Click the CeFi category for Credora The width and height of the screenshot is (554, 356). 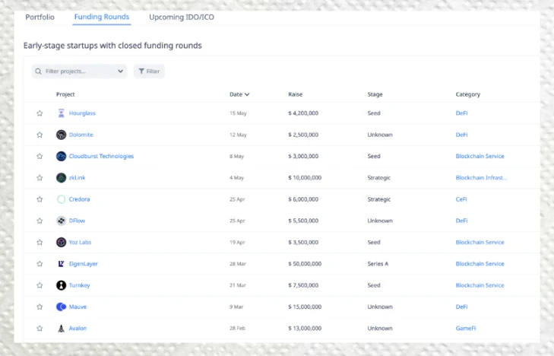coord(461,199)
